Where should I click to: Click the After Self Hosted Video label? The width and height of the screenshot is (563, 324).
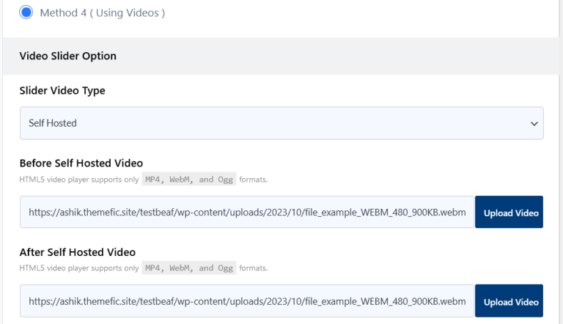point(77,252)
